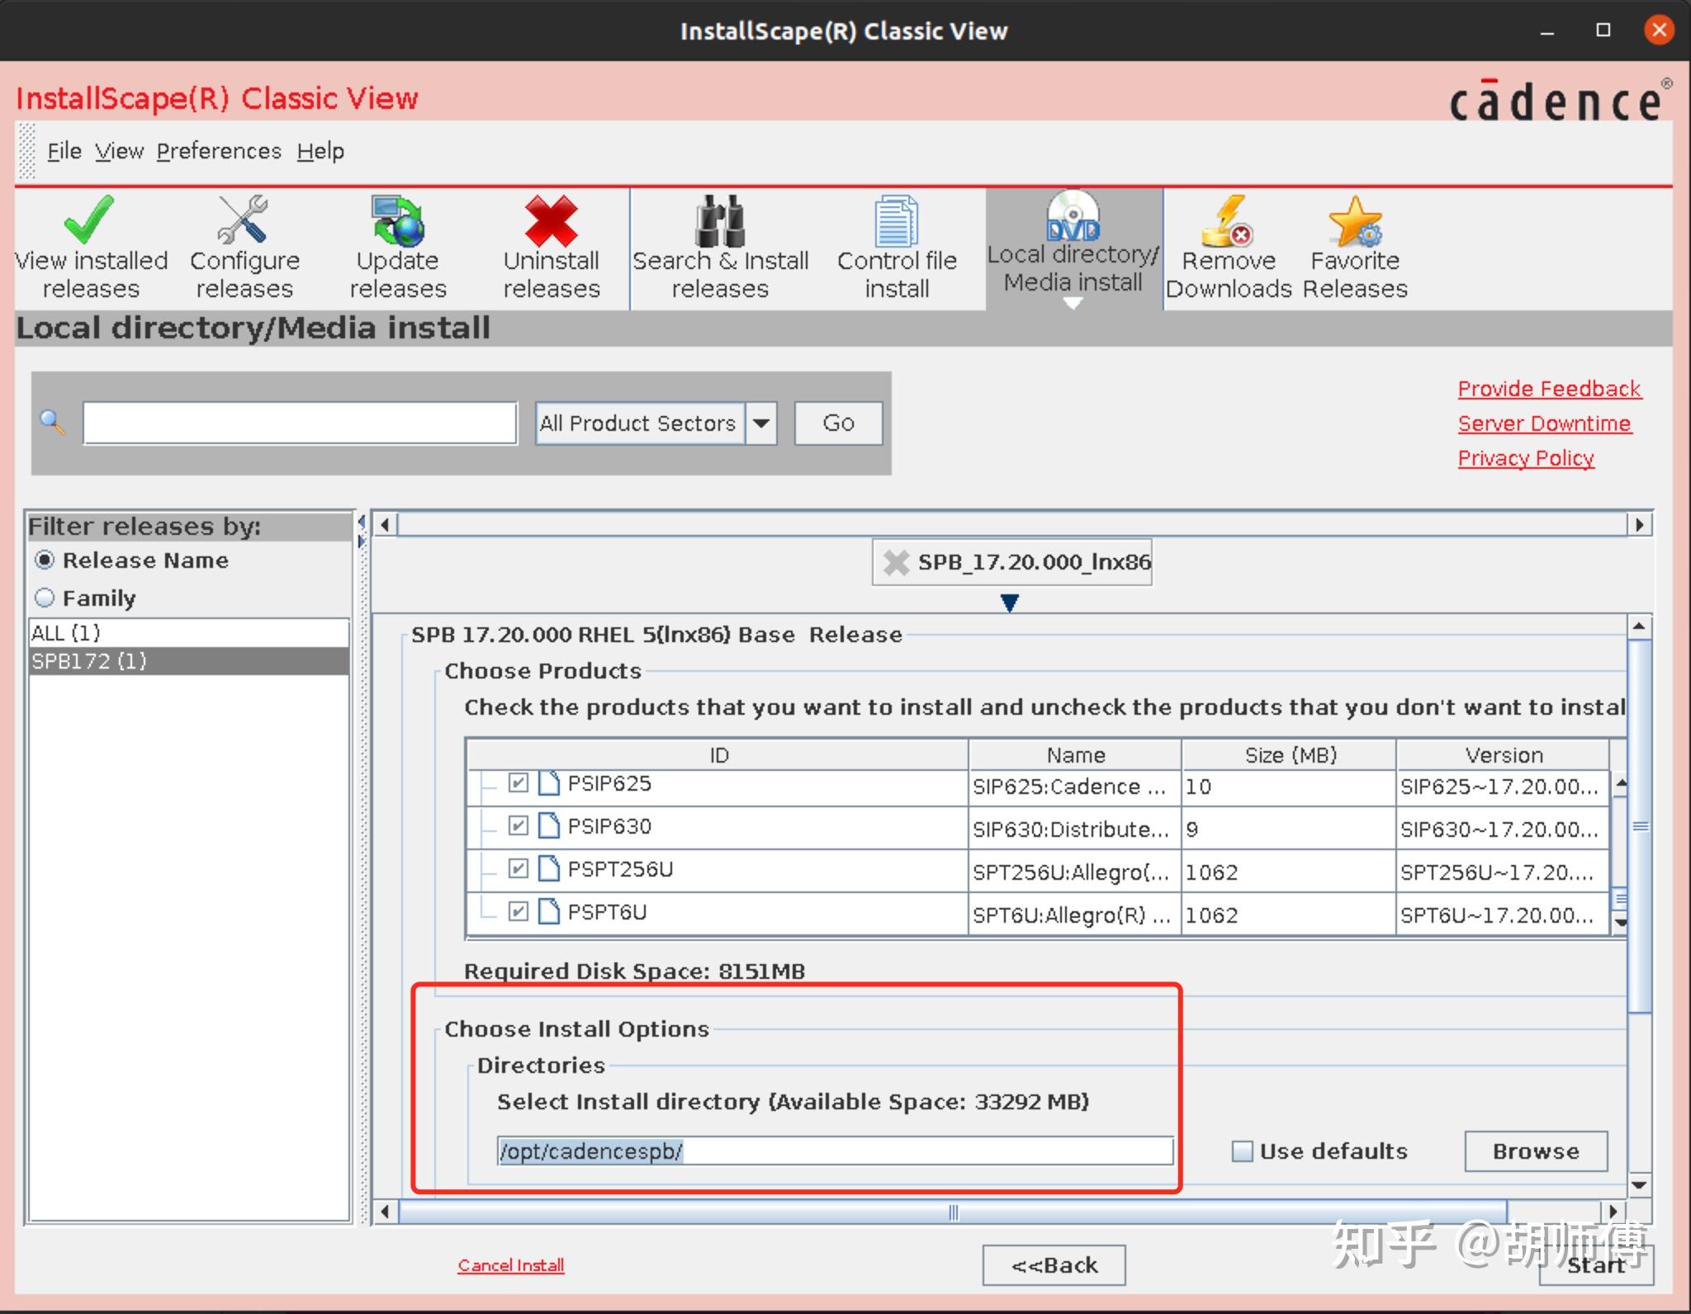Open Control file install document icon

pos(896,221)
